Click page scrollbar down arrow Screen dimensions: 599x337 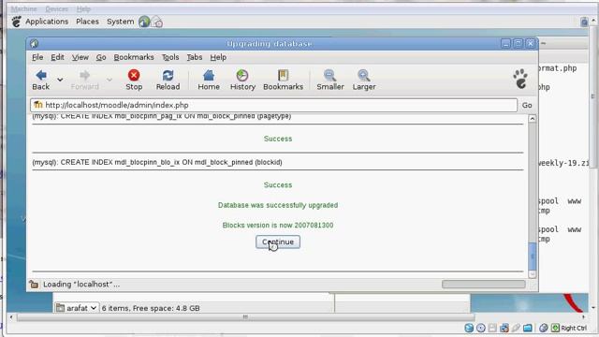pyautogui.click(x=533, y=274)
